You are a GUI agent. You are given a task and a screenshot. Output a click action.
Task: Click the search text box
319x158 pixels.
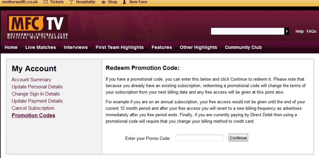click(x=247, y=31)
